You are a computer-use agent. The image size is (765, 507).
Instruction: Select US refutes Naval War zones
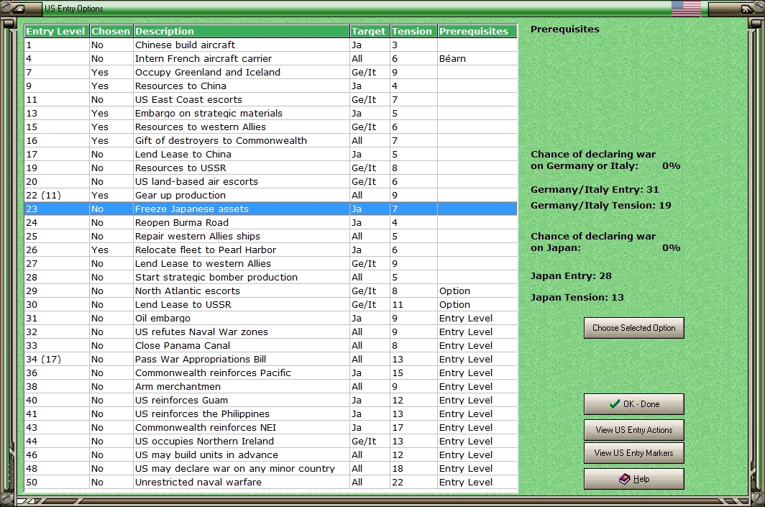click(271, 332)
